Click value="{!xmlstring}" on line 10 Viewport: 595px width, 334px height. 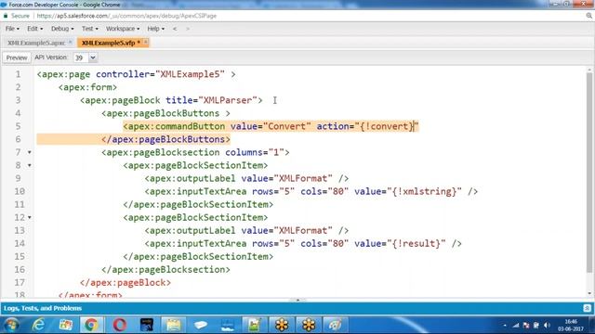408,192
